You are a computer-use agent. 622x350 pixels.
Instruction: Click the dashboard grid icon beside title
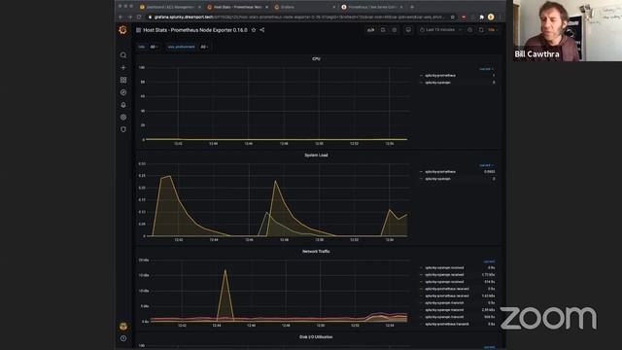pos(138,30)
